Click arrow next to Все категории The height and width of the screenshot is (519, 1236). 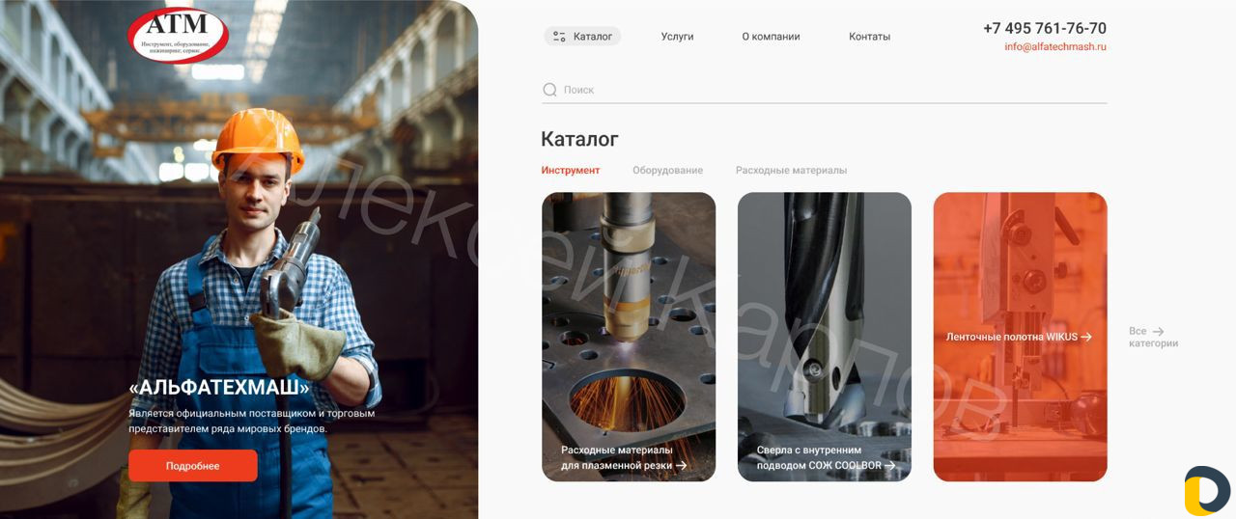[x=1158, y=331]
